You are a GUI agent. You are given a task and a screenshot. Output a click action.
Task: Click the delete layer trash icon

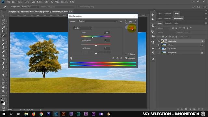coord(202,109)
